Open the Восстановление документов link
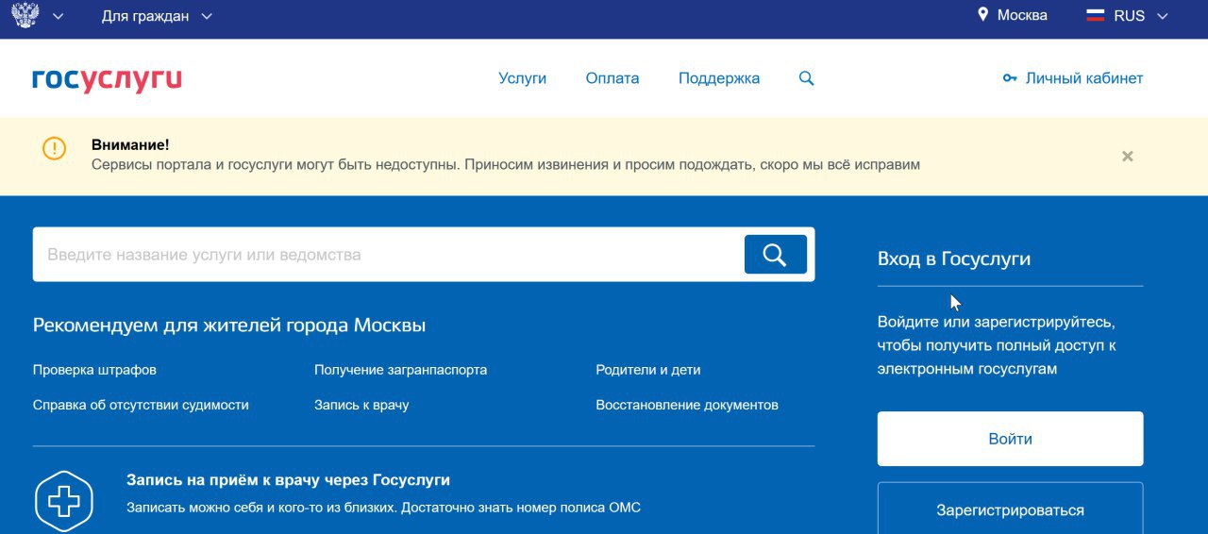 (x=687, y=405)
